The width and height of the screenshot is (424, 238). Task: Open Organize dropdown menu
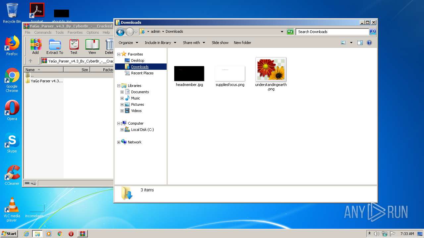(128, 43)
